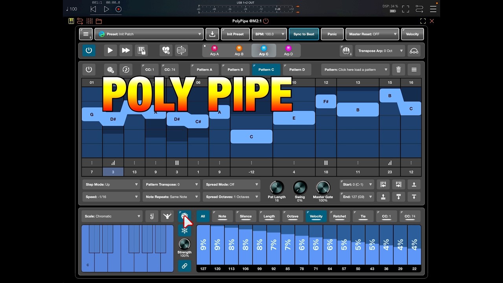The width and height of the screenshot is (503, 283).
Task: Toggle the Silence lane button
Action: click(x=246, y=216)
